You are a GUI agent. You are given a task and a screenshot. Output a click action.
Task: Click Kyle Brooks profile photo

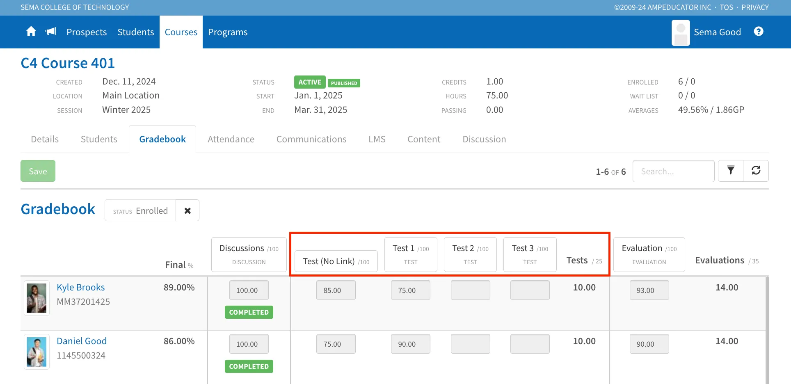(37, 298)
